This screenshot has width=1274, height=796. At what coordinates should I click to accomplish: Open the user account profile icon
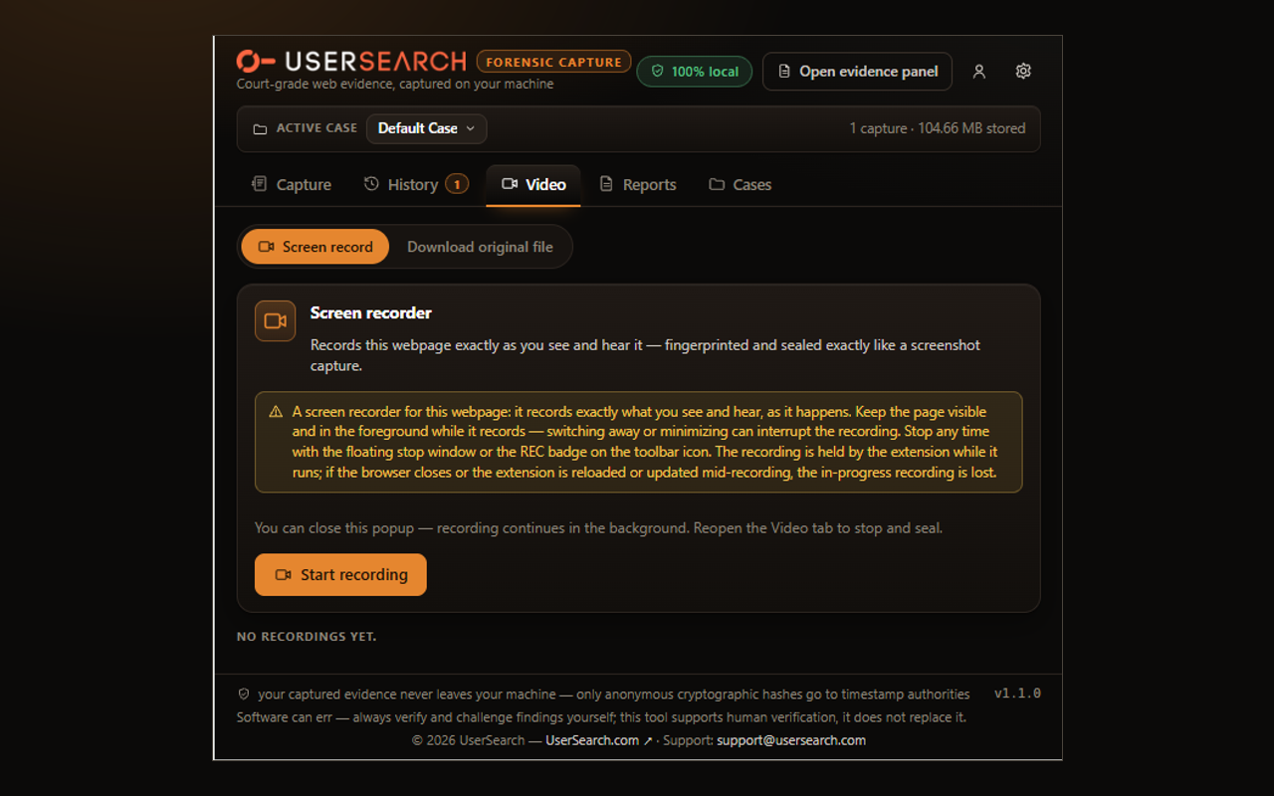[979, 72]
